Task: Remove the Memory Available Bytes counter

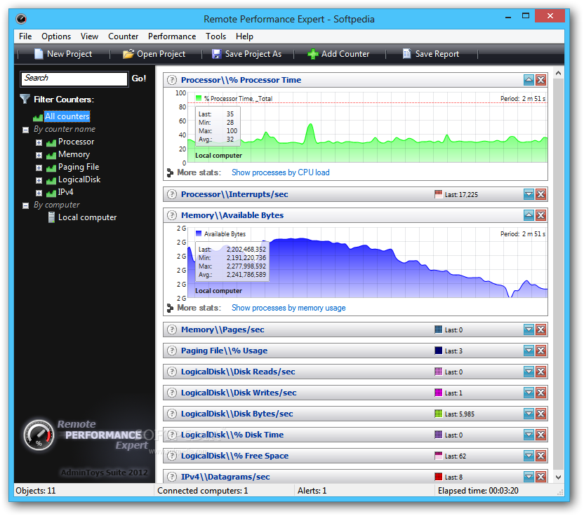Action: [x=540, y=215]
